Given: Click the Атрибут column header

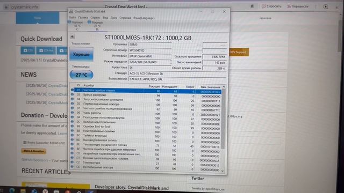Looking at the screenshot, I should click(x=89, y=85).
